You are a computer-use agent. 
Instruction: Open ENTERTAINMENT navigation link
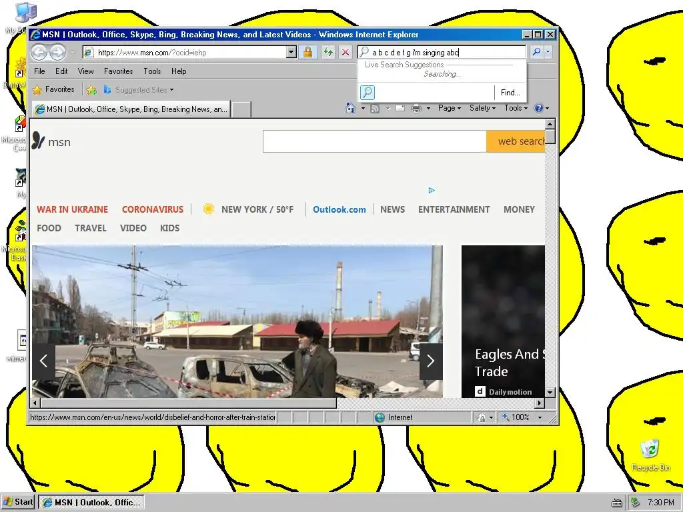(454, 209)
